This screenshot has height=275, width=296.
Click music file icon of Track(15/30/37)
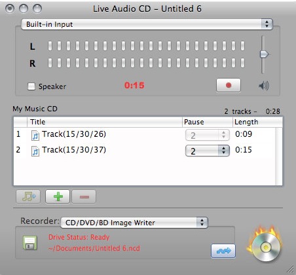[x=35, y=151]
